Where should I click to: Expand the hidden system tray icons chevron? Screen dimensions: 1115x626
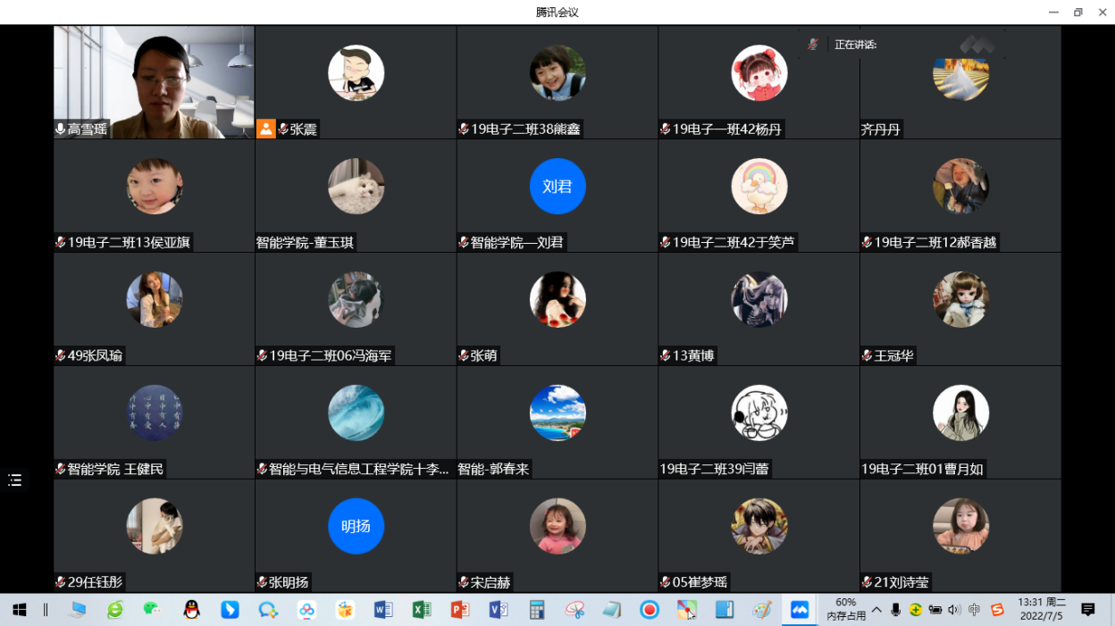point(876,610)
